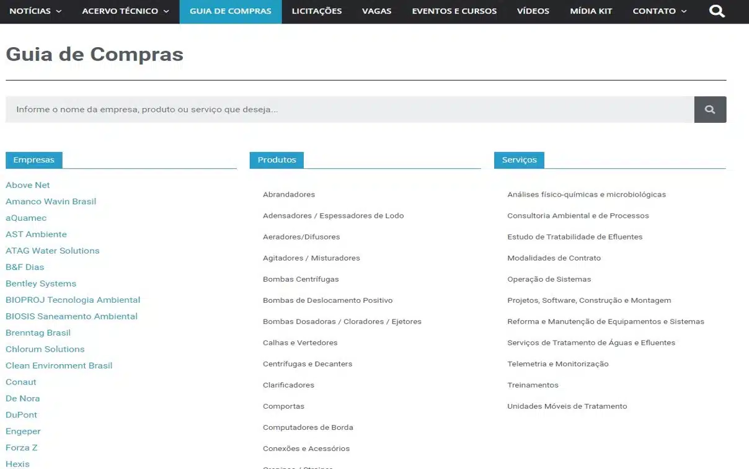
Task: Visit Clean Environment Brasil company page
Action: point(59,366)
